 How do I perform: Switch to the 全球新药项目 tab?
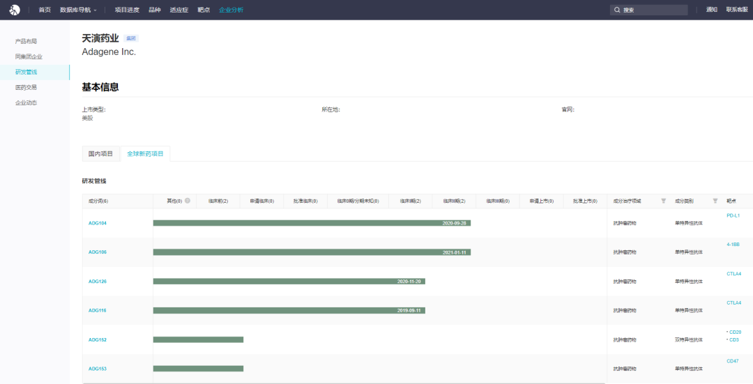click(145, 154)
